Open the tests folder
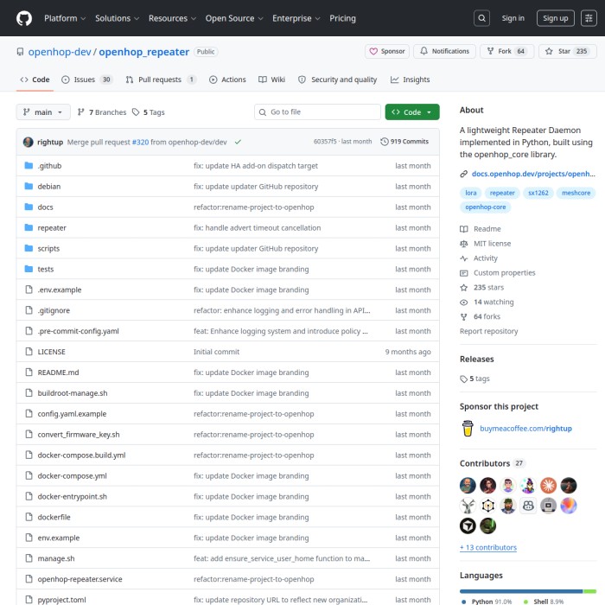The height and width of the screenshot is (605, 605). point(46,270)
